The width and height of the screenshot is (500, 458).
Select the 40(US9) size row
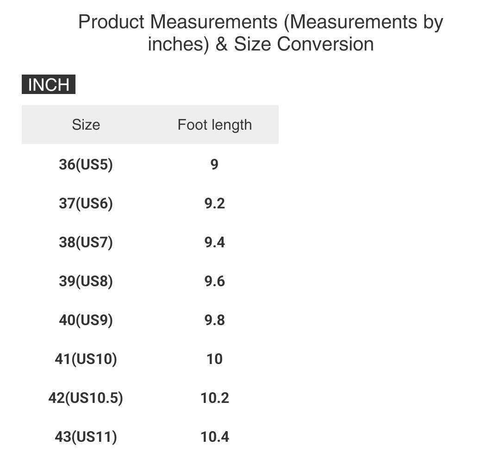(x=86, y=320)
